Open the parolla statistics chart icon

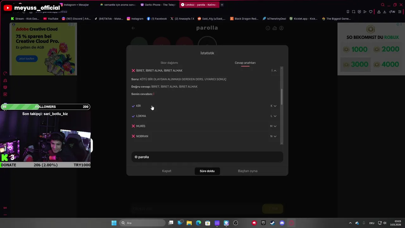pyautogui.click(x=275, y=28)
